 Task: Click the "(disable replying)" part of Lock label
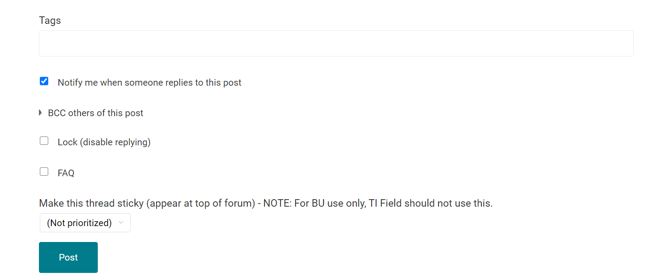coord(115,142)
